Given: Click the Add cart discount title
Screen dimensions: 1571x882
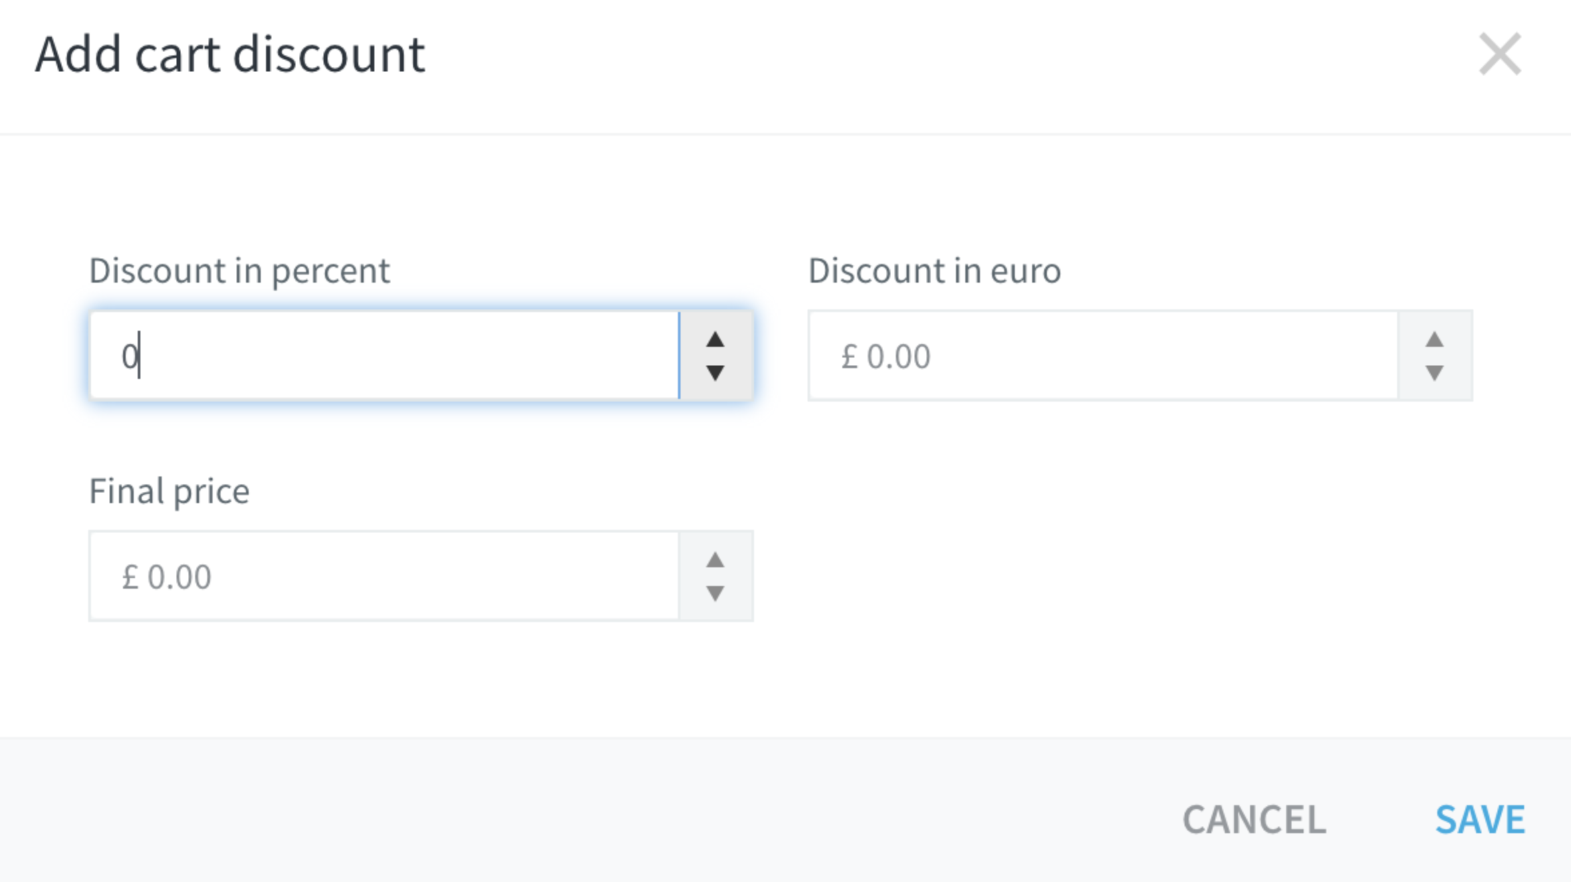Looking at the screenshot, I should tap(230, 54).
